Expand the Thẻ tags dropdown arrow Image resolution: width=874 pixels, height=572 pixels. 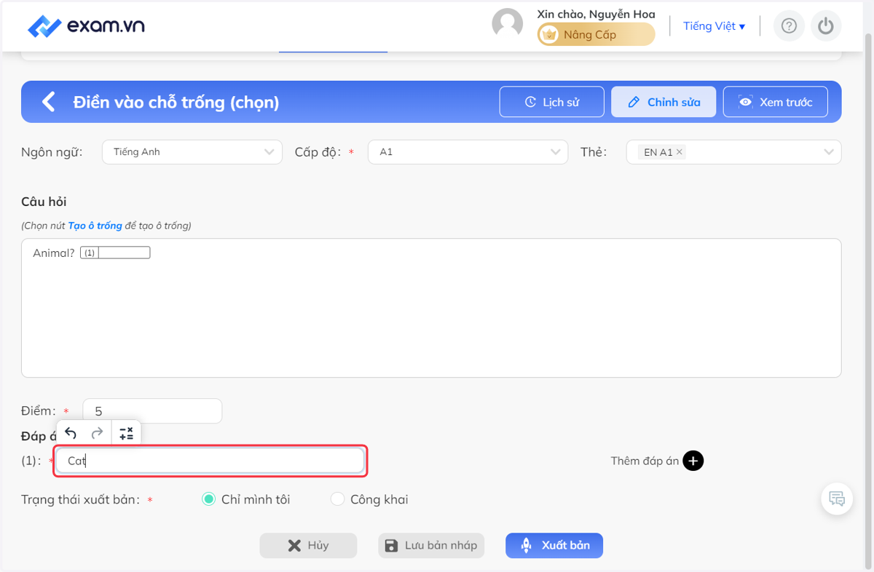(829, 152)
